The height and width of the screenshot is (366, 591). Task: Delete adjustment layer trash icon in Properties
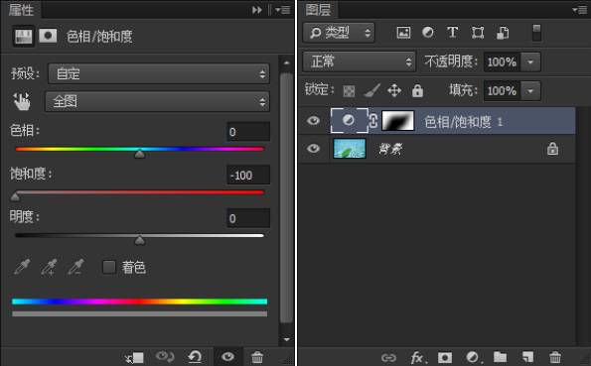click(257, 357)
